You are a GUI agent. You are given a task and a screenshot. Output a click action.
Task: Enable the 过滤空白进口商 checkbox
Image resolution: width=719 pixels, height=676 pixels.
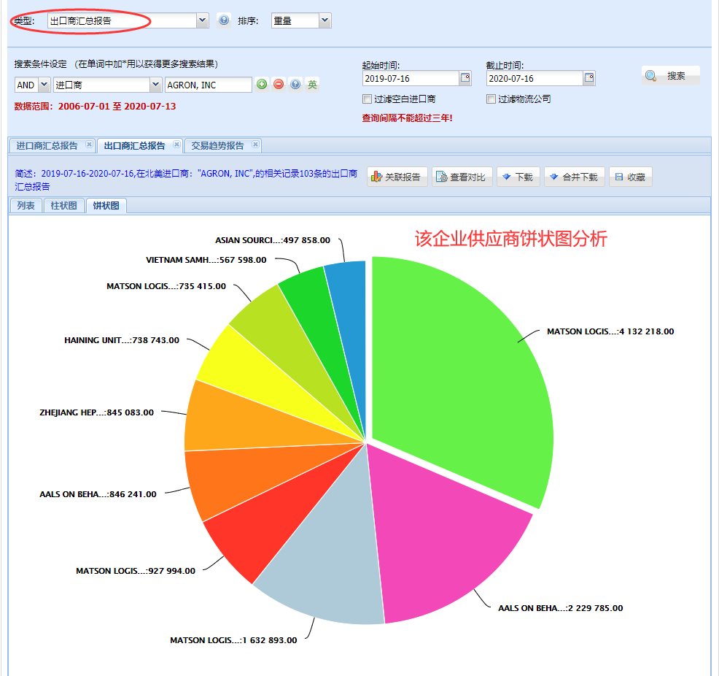pos(367,99)
